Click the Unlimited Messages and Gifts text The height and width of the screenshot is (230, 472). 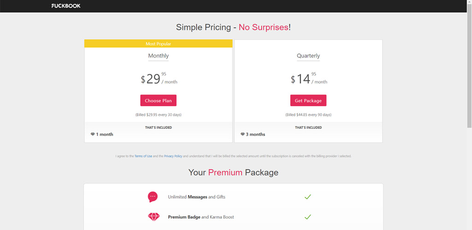pyautogui.click(x=196, y=197)
